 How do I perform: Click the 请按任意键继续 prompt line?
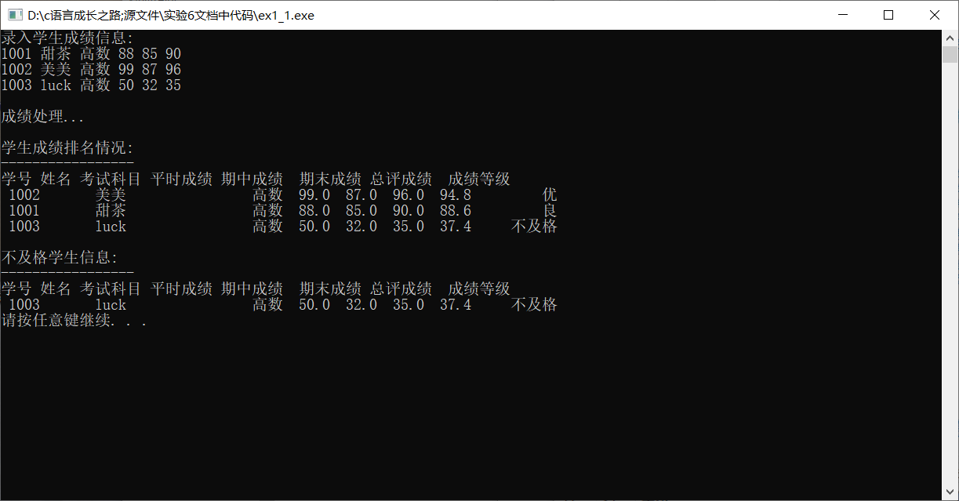(x=74, y=320)
